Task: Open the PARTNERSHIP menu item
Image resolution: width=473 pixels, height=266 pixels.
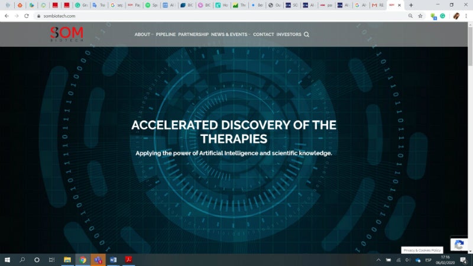Action: [193, 34]
